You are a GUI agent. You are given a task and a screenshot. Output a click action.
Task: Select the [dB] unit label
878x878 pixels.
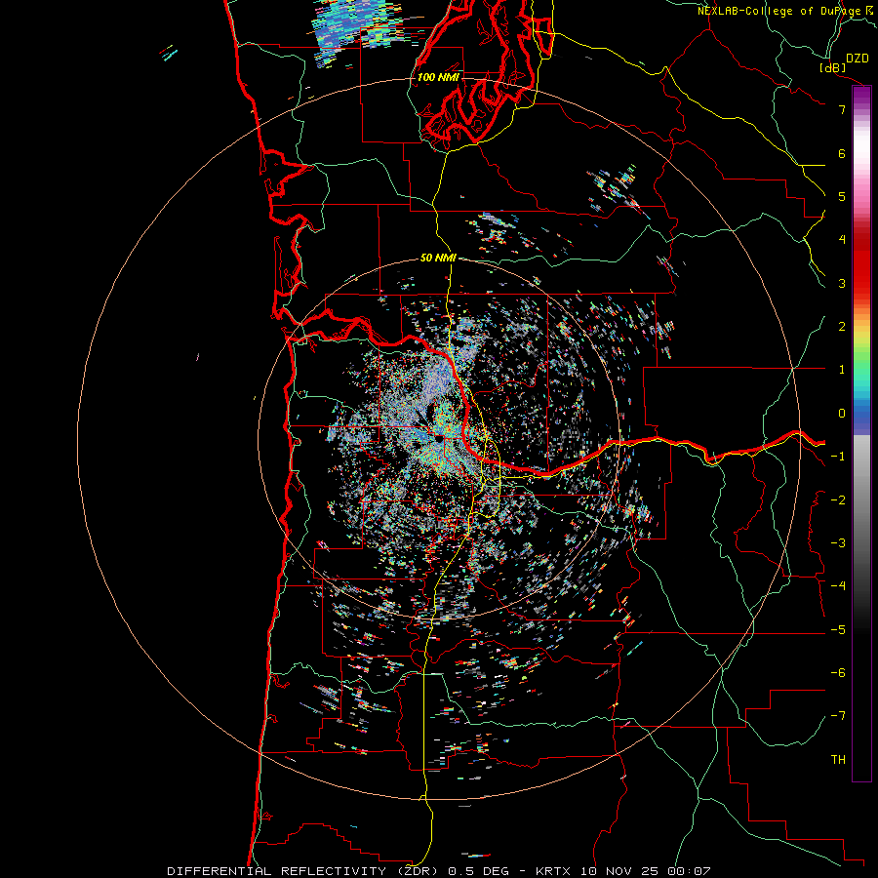(x=832, y=67)
